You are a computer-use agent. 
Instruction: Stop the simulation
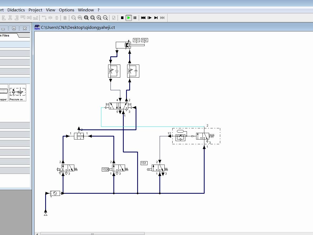122,17
